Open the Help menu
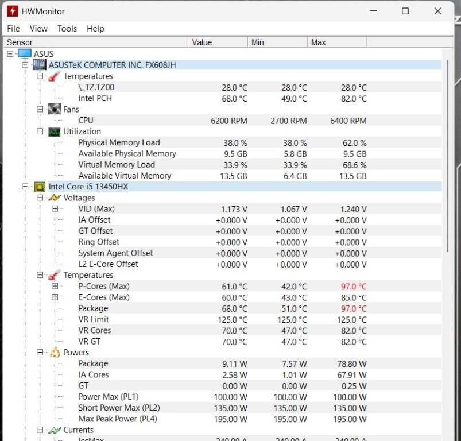This screenshot has width=461, height=441. pyautogui.click(x=95, y=29)
